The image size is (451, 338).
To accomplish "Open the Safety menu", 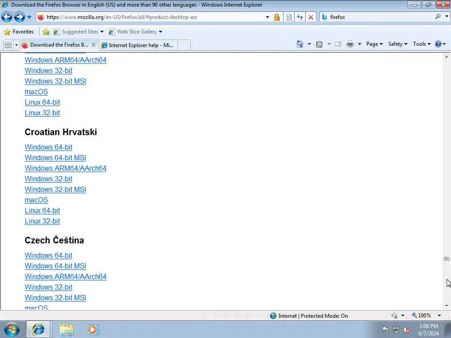I will pyautogui.click(x=398, y=44).
